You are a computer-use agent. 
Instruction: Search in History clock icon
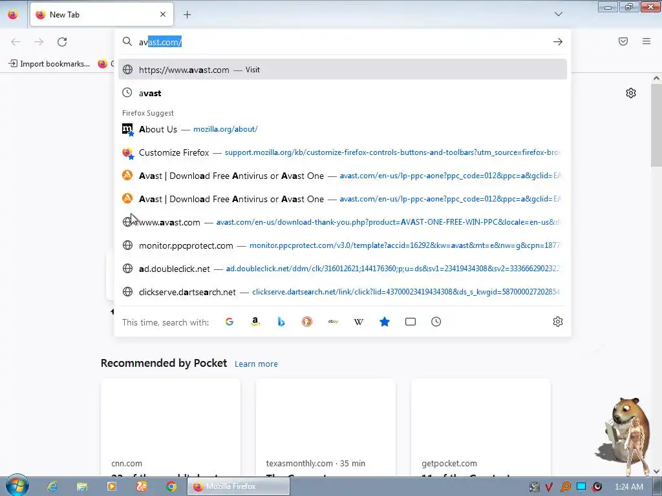(436, 322)
